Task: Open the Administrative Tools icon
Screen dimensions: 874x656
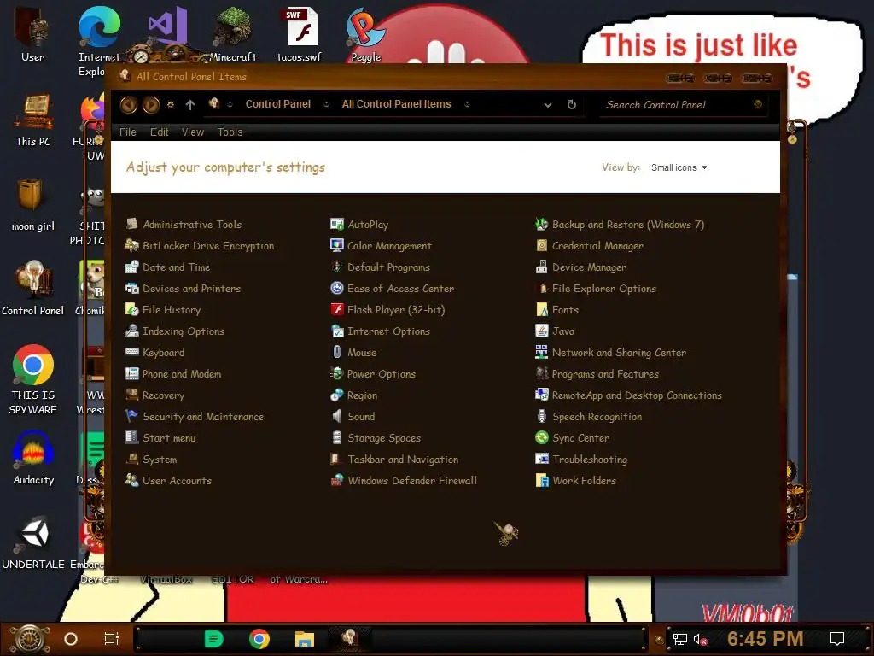Action: point(132,225)
